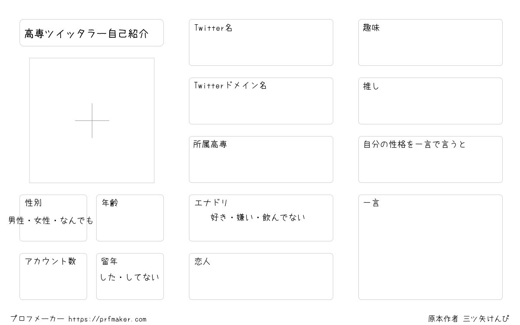This screenshot has height=325, width=520.
Task: Select 男性 in the 性別 box
Action: coord(16,221)
